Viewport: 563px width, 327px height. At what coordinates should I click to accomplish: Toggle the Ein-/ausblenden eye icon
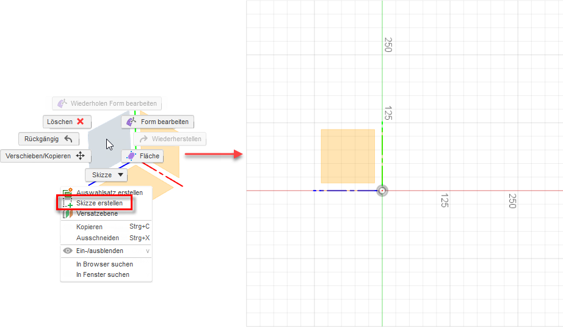pyautogui.click(x=68, y=251)
